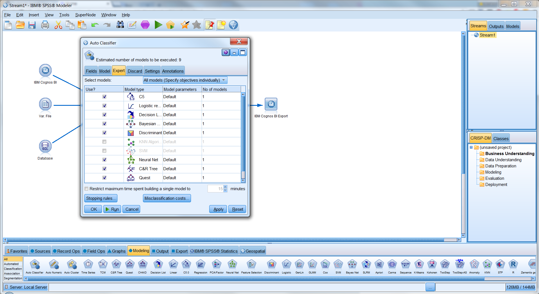Open the Select models dropdown
The height and width of the screenshot is (294, 539).
point(185,80)
